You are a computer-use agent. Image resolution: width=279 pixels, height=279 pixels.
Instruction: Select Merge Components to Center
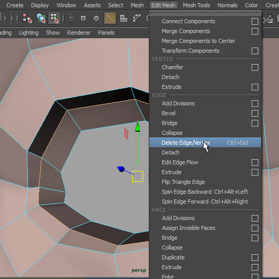[198, 41]
